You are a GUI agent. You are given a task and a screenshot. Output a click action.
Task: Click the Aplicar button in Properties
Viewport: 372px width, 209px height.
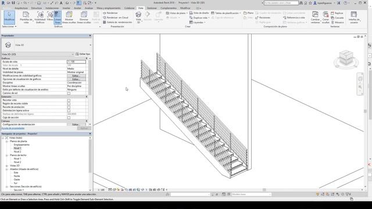[84, 128]
